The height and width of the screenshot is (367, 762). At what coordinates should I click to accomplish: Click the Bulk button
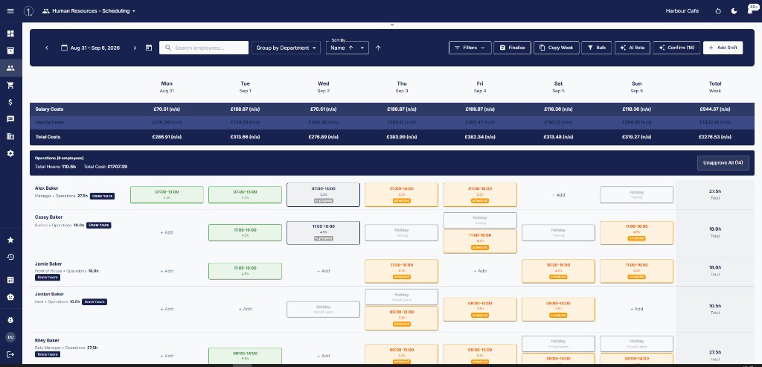(597, 48)
